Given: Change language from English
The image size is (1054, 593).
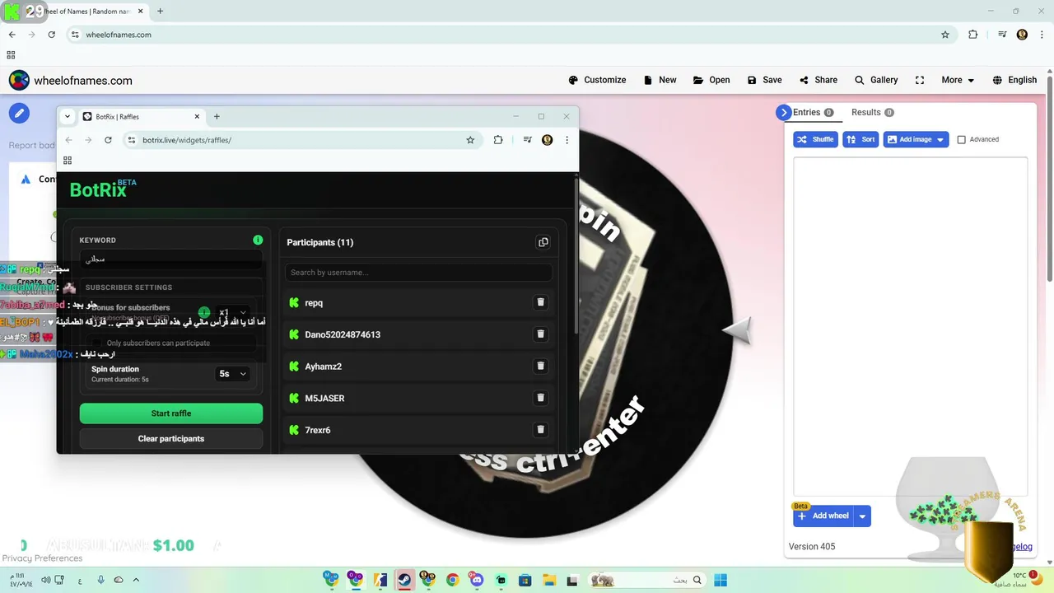Looking at the screenshot, I should (x=1014, y=80).
